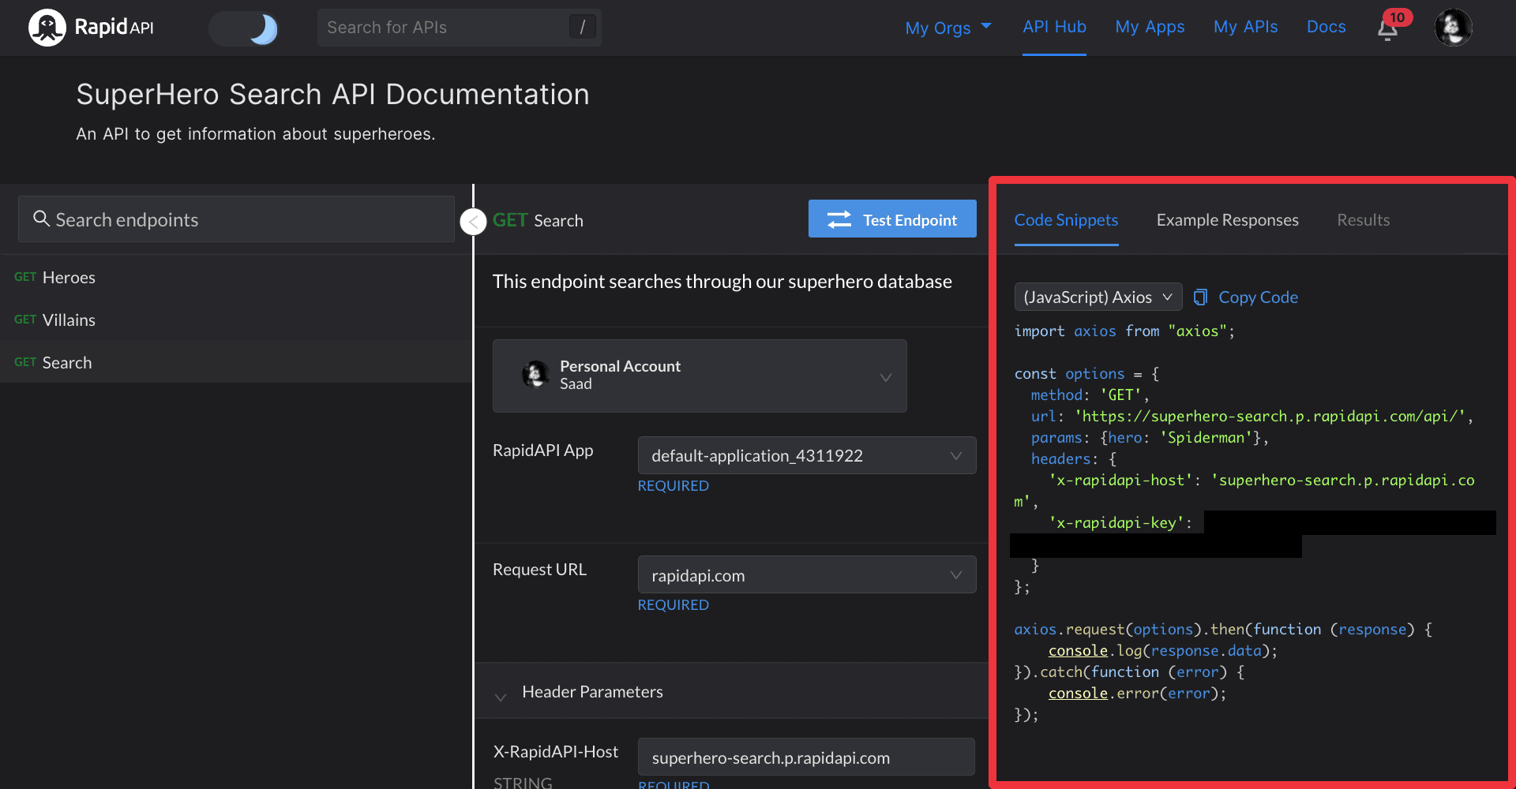Open My APIs

click(1245, 27)
